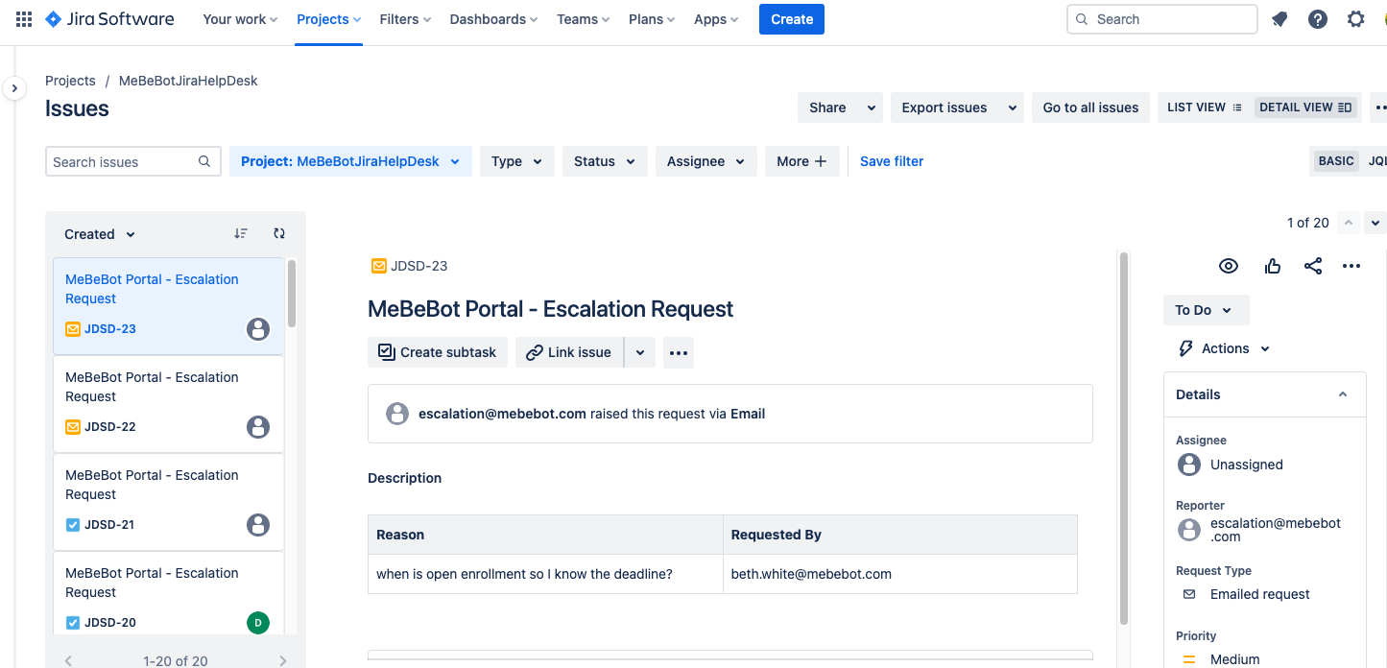Open issue JDSD-22 in the list
The image size is (1387, 668).
coord(168,404)
